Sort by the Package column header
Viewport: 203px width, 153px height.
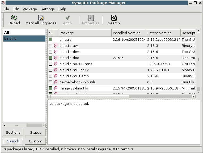point(85,33)
